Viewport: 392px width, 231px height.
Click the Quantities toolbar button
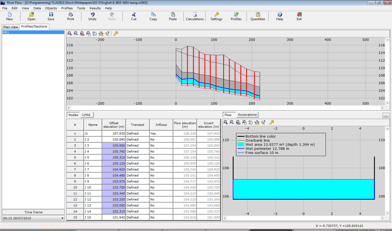(x=258, y=16)
